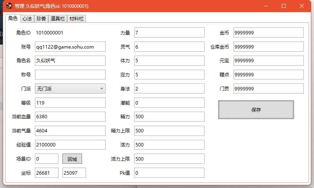Click the 角色名 input field
The width and height of the screenshot is (314, 188).
pos(70,61)
